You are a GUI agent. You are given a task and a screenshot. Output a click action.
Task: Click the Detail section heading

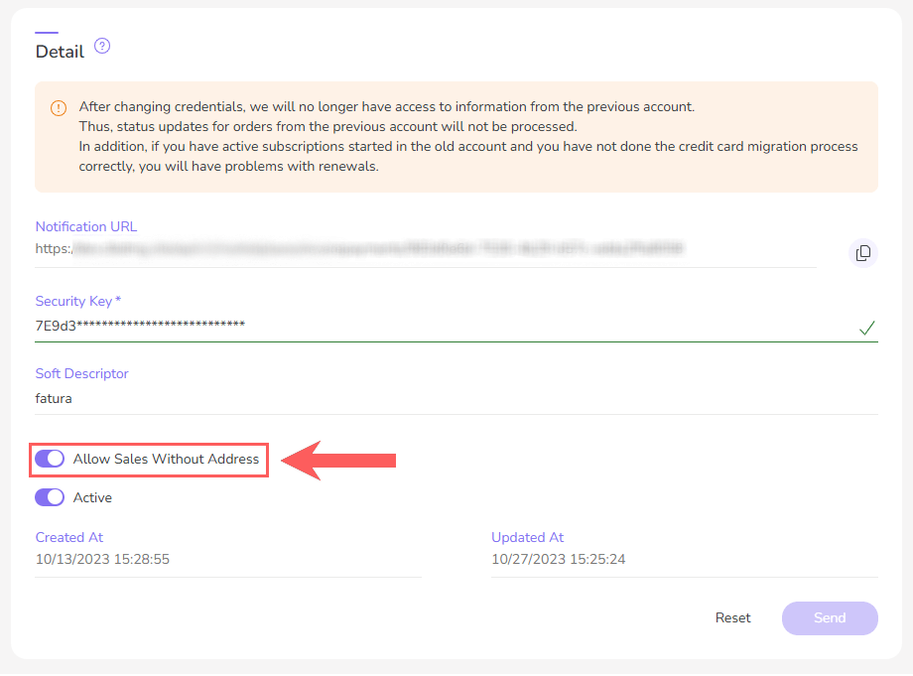pos(60,51)
